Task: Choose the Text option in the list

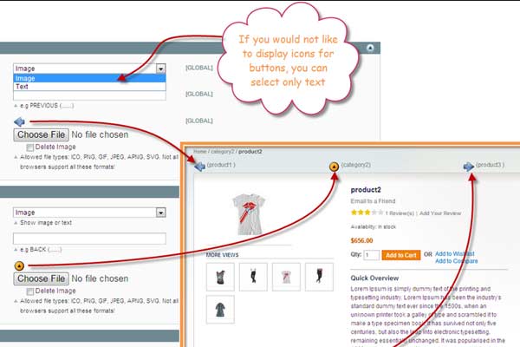Action: [x=89, y=87]
